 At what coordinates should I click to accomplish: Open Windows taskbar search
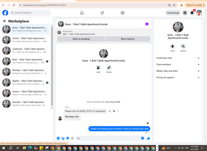coord(11,148)
